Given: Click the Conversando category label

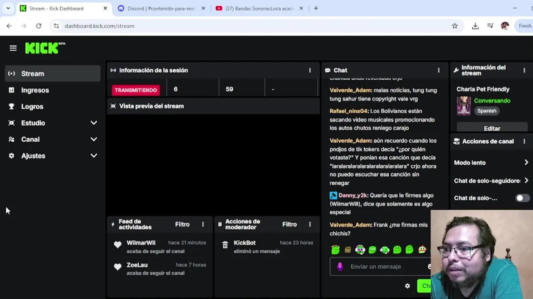Looking at the screenshot, I should coord(492,100).
